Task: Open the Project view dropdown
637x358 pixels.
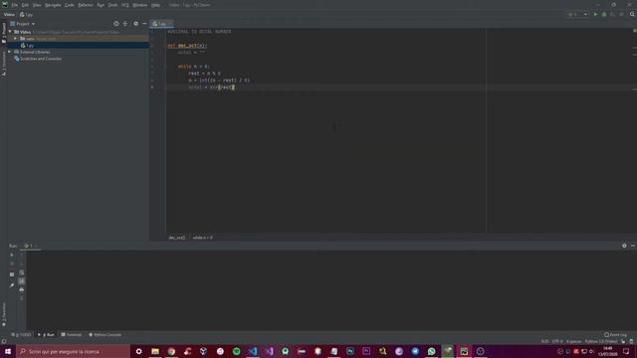Action: (23, 24)
